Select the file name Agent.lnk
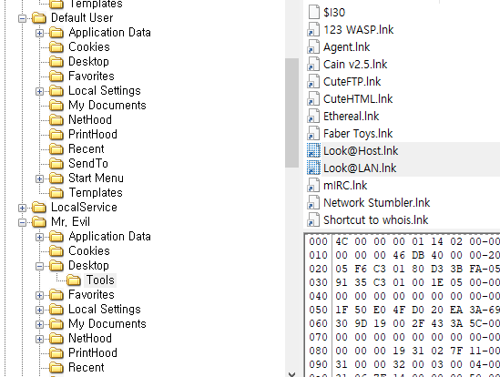This screenshot has height=377, width=500. tap(347, 47)
